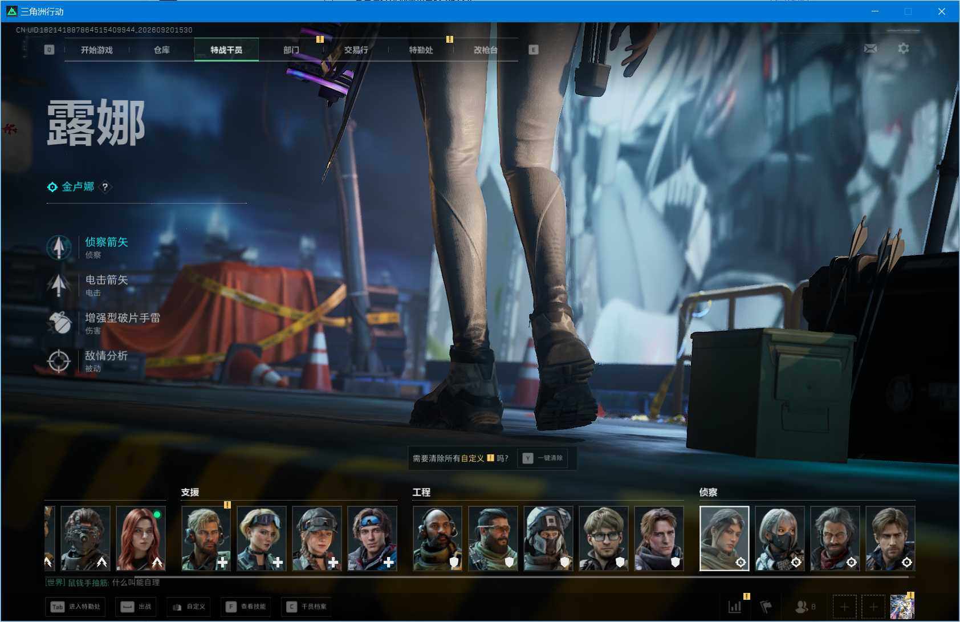Screen dimensions: 960x622
Task: Select the man with blue goggles in 支援
Action: [x=372, y=539]
